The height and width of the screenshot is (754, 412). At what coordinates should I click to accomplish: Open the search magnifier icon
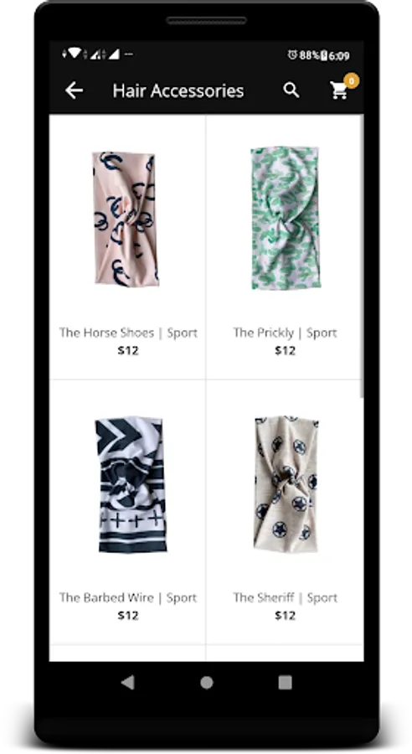point(291,90)
